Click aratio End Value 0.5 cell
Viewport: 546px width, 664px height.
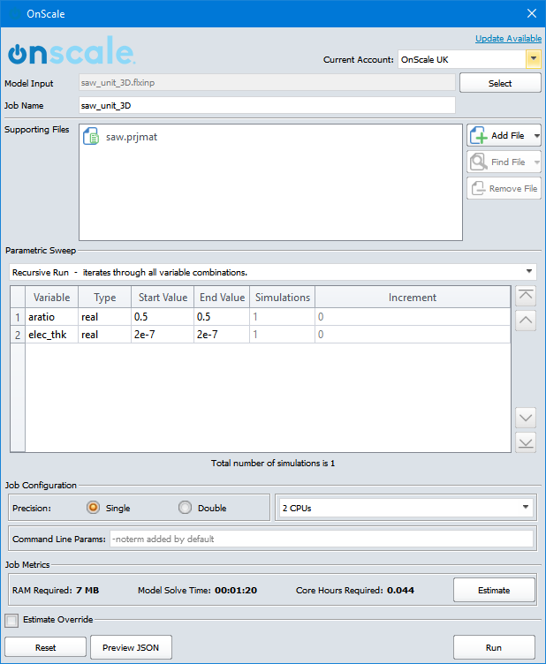tap(222, 317)
